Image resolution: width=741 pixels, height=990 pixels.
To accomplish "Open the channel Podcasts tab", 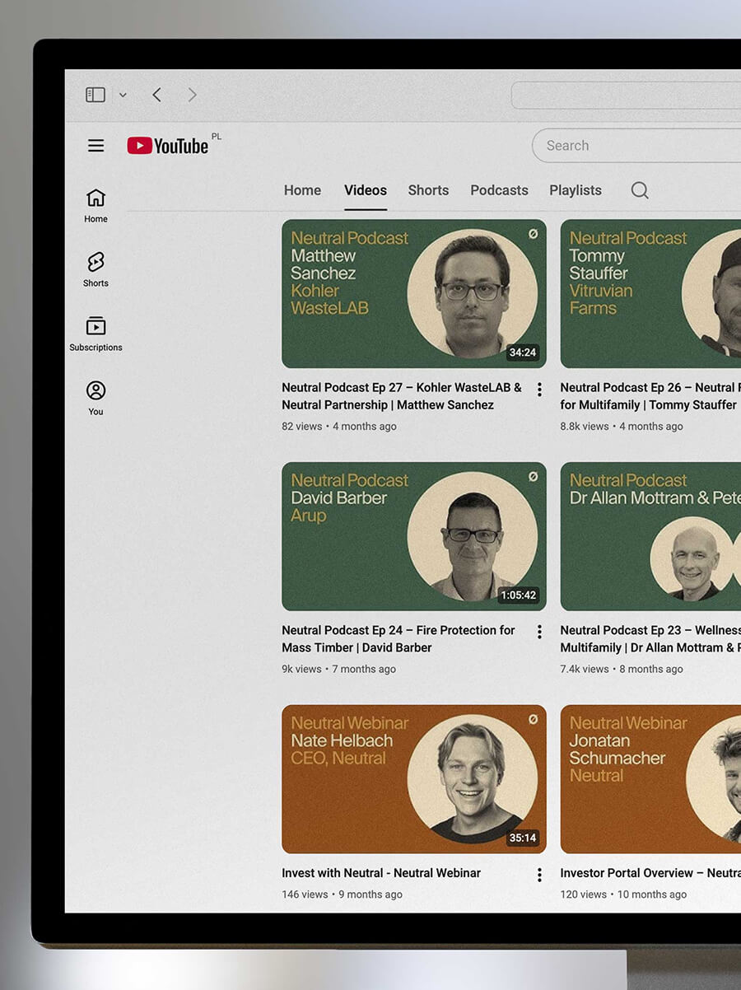I will pyautogui.click(x=499, y=190).
